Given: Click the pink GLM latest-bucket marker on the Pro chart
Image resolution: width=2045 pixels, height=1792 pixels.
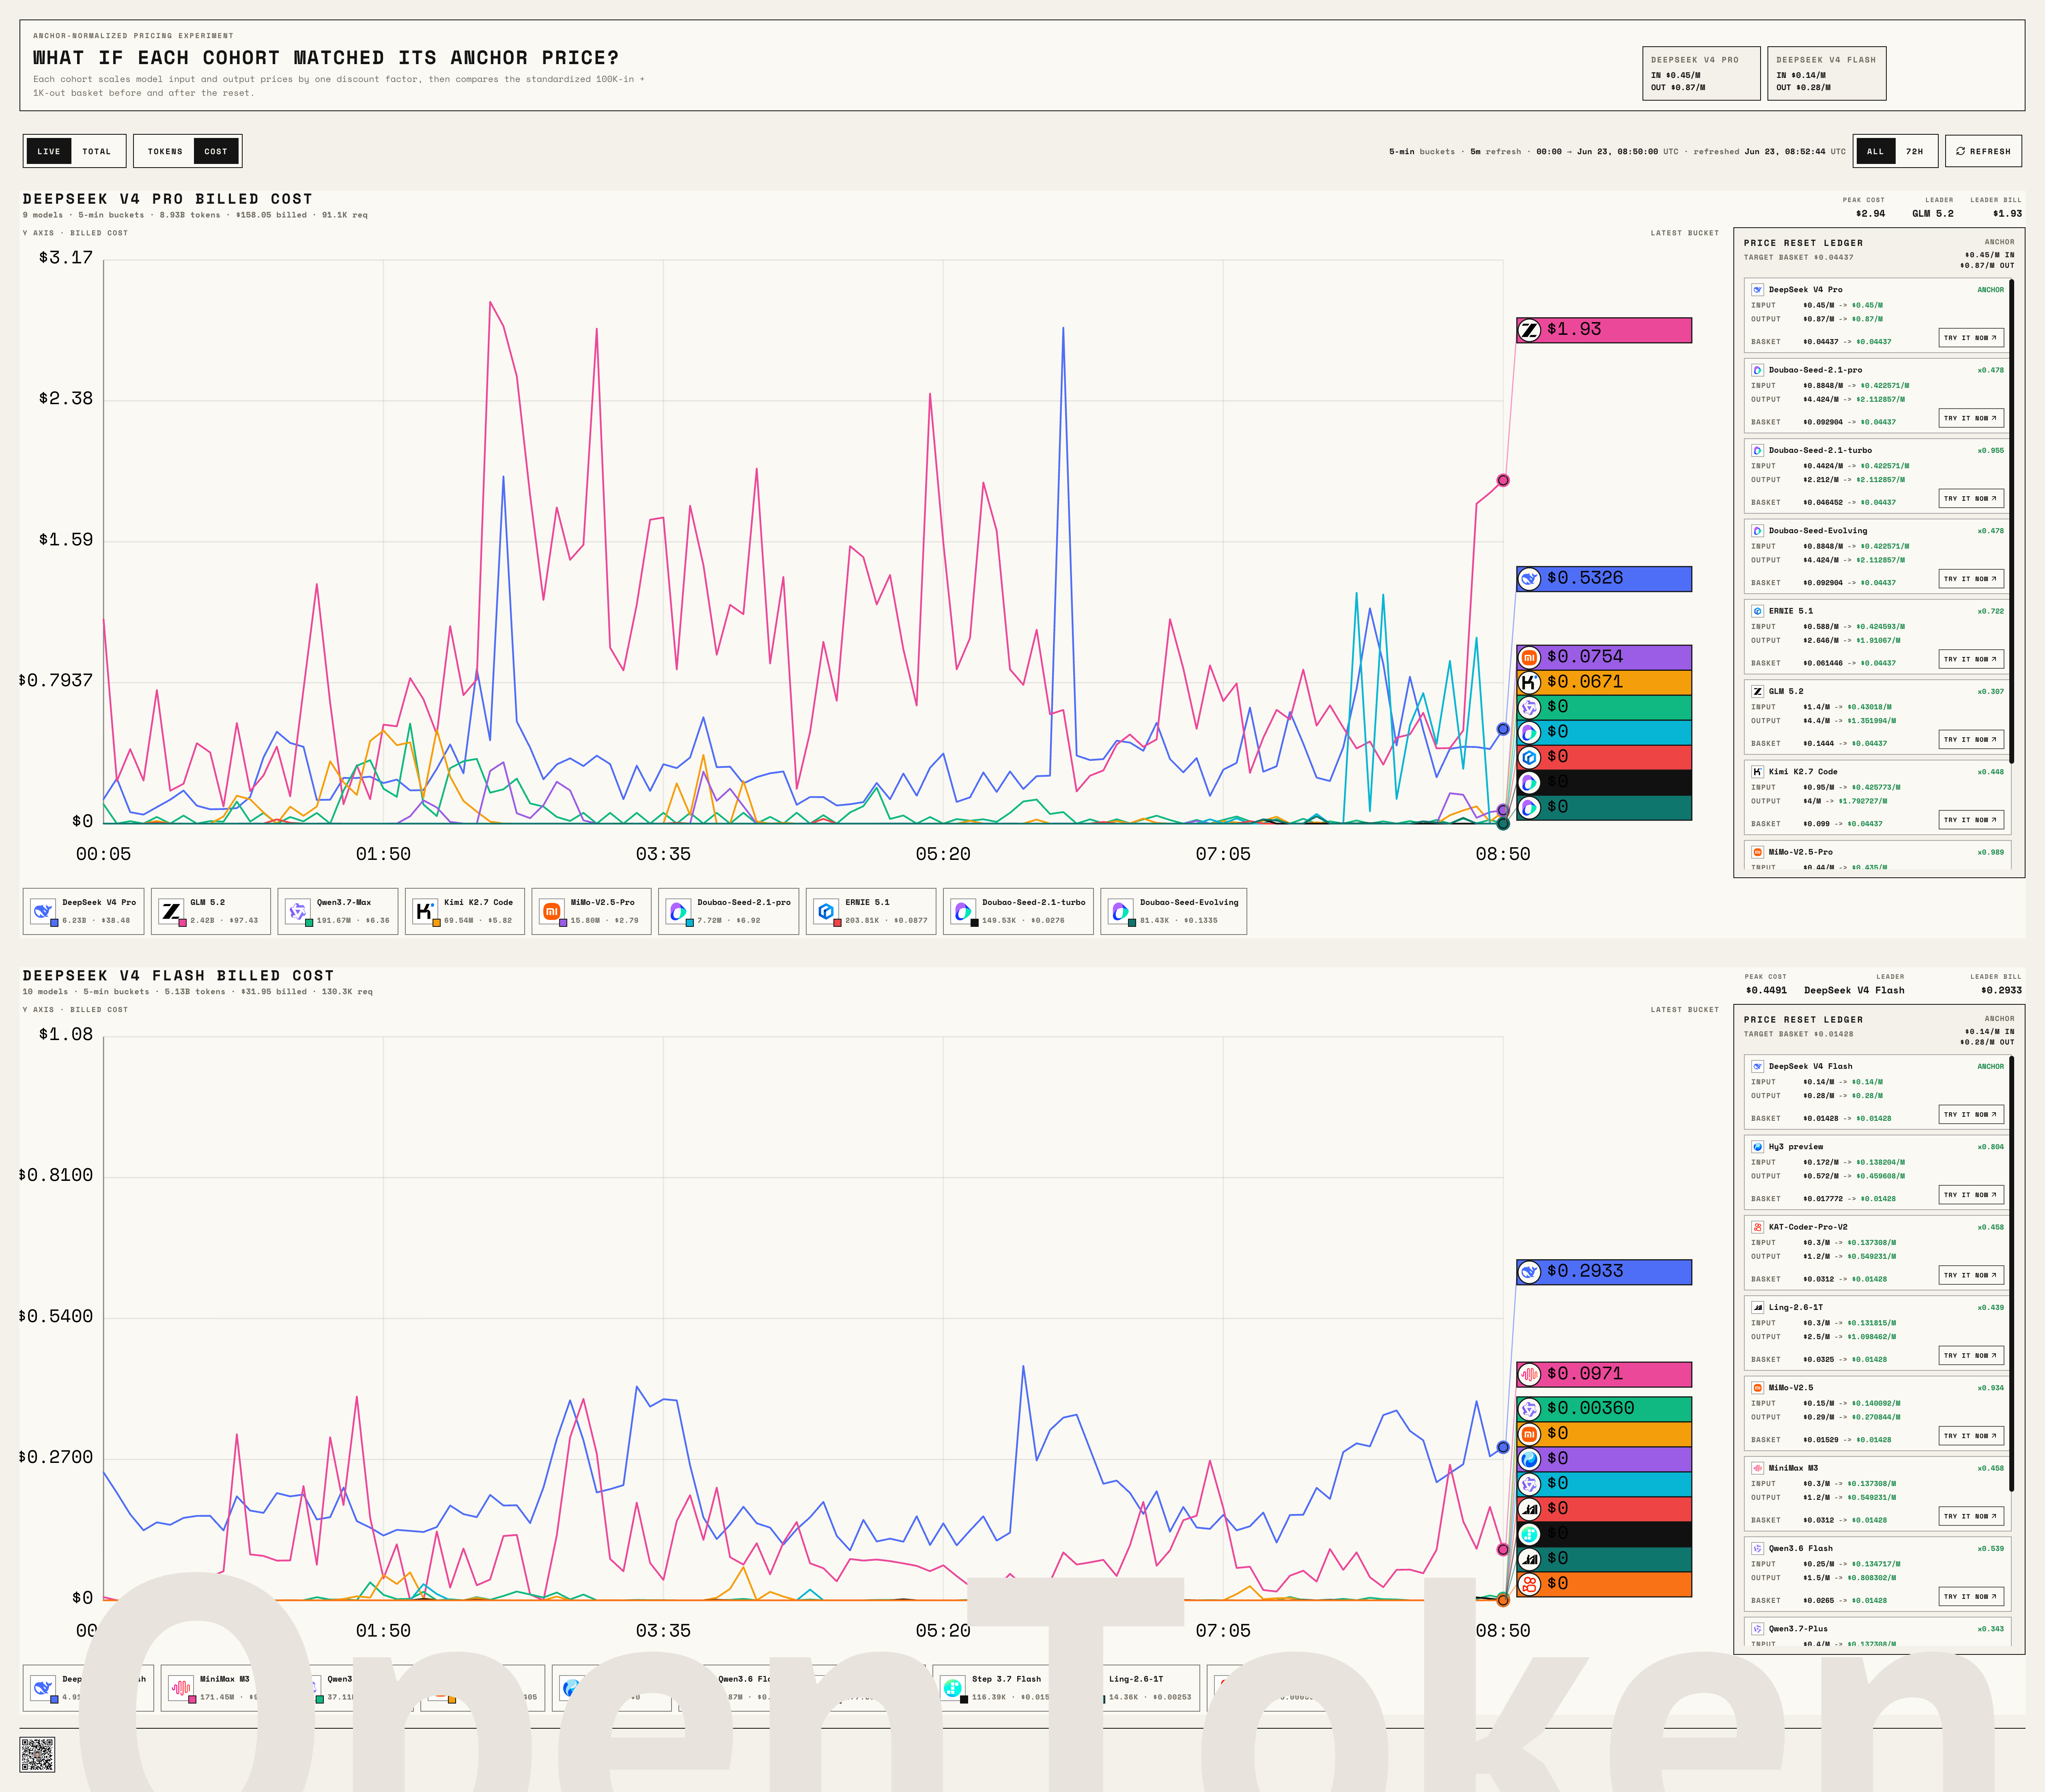Looking at the screenshot, I should click(x=1502, y=480).
